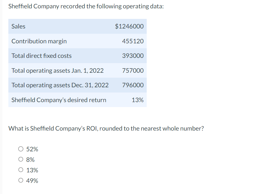Image resolution: width=264 pixels, height=194 pixels.
Task: Click the 13% answer label
Action: (32, 170)
